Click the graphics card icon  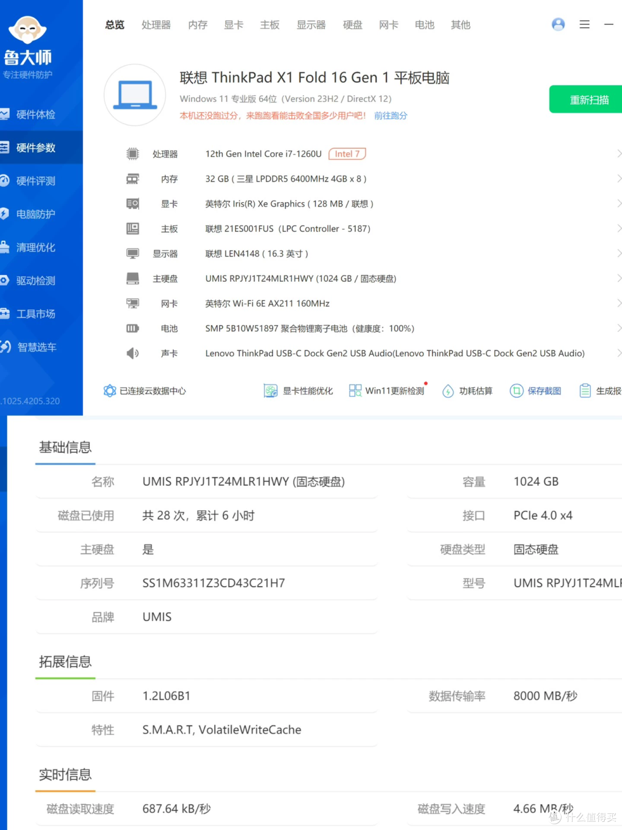click(133, 203)
